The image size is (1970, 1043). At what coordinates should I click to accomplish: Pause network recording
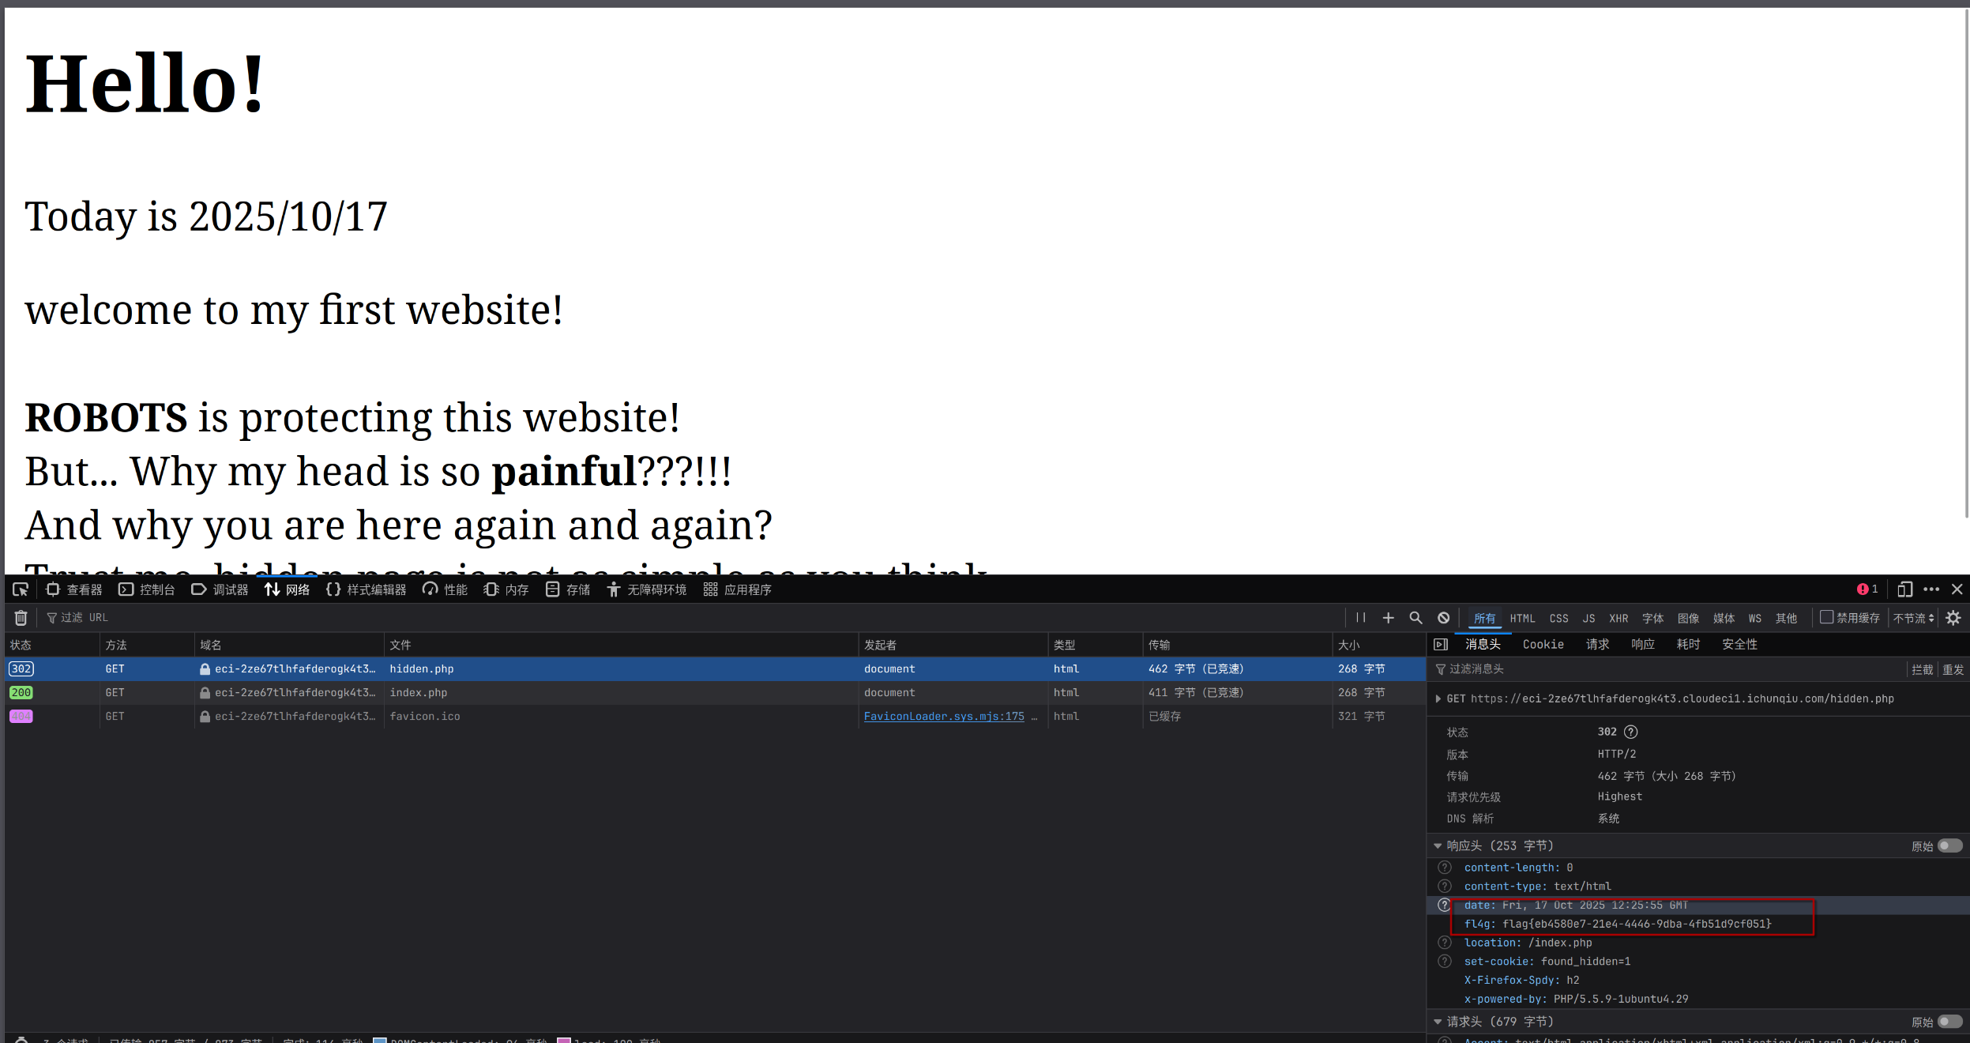(x=1360, y=618)
